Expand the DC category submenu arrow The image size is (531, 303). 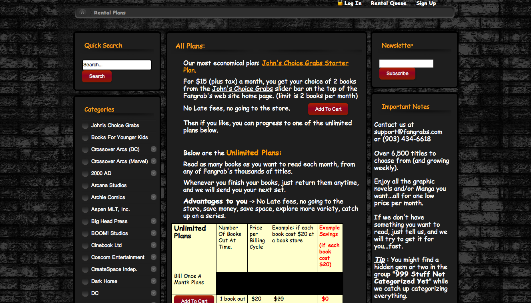coord(153,293)
